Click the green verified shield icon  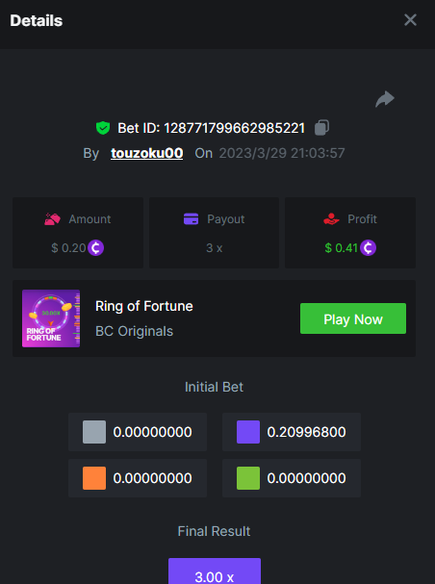103,128
